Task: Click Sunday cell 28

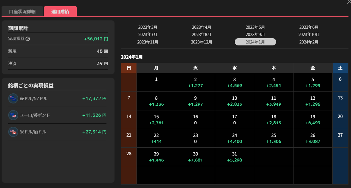Action: [x=129, y=157]
